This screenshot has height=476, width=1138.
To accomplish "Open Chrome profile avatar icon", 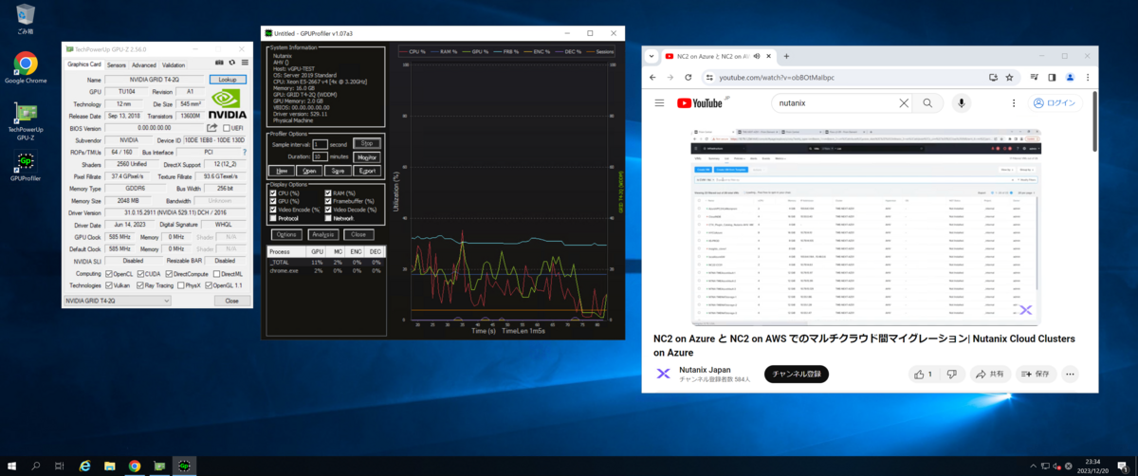I will 1069,78.
